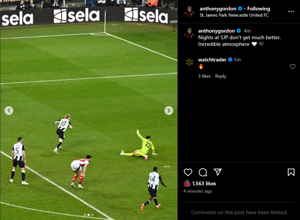Open watchtrader's profile avatar
Screen dimensions: 300x220
point(190,62)
